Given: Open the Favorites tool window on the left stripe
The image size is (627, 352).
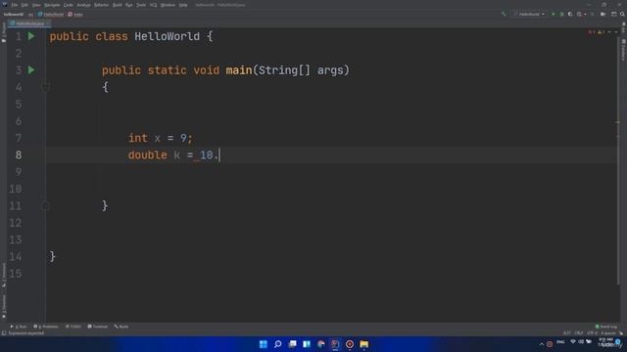Looking at the screenshot, I should (4, 306).
